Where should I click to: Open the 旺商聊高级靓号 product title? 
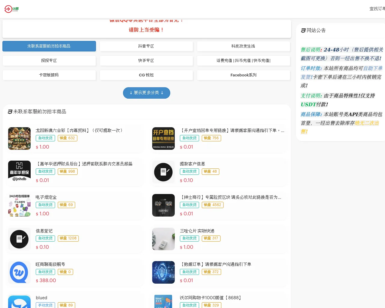pos(50,264)
